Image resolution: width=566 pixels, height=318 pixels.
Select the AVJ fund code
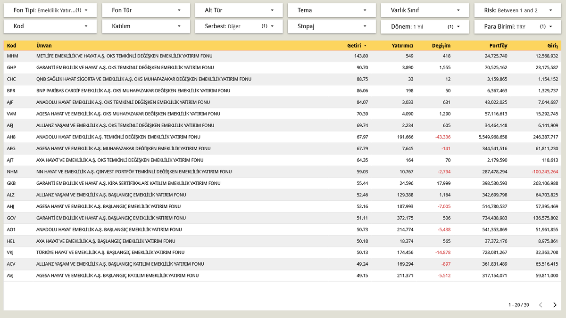click(x=10, y=276)
